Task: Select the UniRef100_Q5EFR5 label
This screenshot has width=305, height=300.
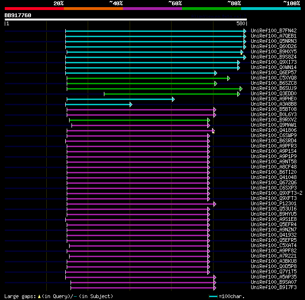Action: tap(274, 240)
